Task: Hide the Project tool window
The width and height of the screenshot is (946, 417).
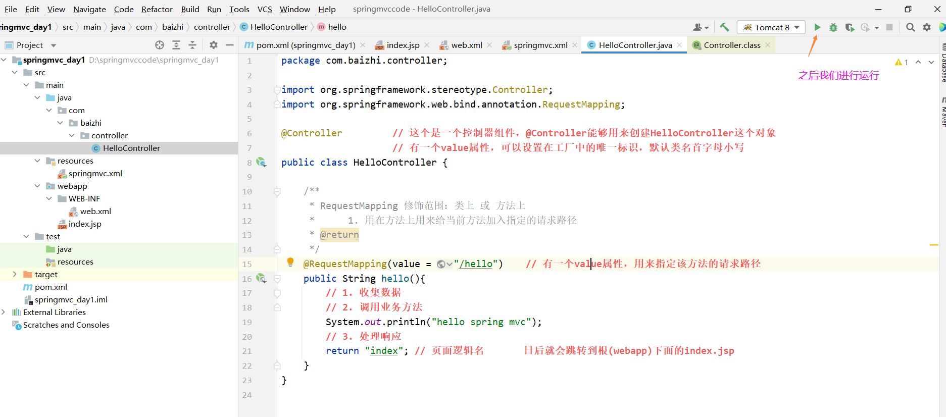Action: (x=230, y=45)
